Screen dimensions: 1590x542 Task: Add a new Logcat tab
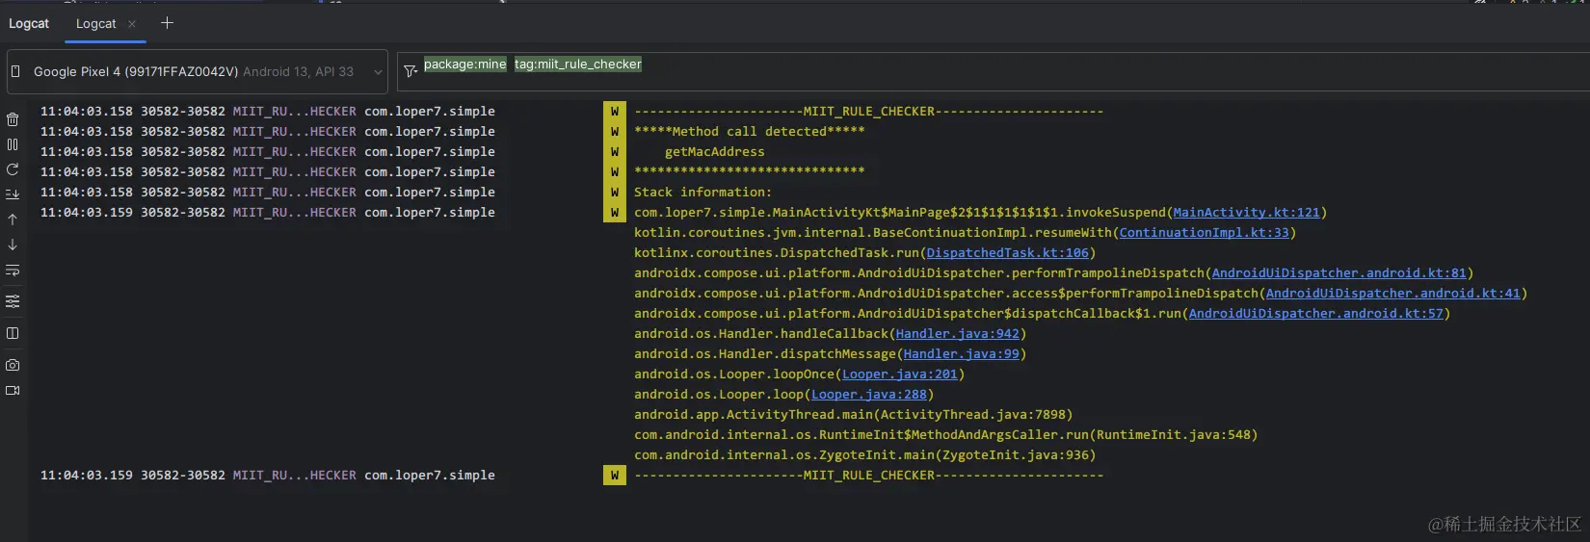coord(167,22)
